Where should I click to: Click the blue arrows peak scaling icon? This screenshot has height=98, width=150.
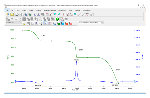click(x=36, y=23)
